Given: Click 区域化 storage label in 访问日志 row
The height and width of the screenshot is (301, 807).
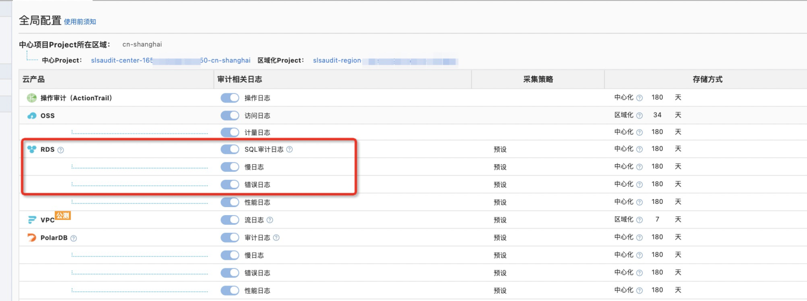Looking at the screenshot, I should click(x=624, y=115).
